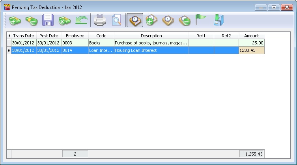The width and height of the screenshot is (297, 165).
Task: Save with the floppy disk icon
Action: coord(48,20)
